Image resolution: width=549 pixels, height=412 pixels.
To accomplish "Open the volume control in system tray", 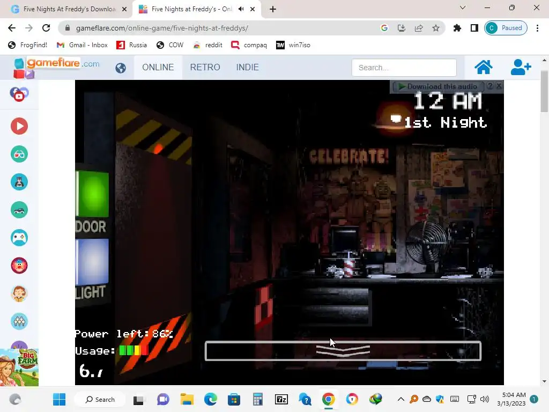I will click(x=485, y=399).
